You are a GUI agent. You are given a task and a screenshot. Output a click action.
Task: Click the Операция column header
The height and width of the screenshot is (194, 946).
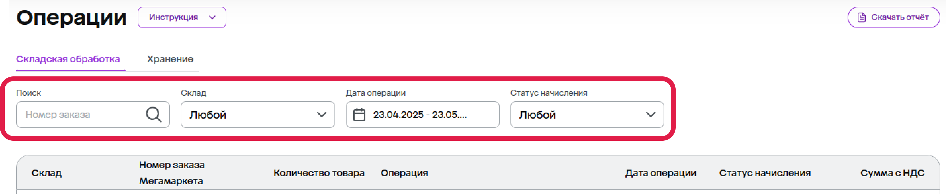point(404,173)
